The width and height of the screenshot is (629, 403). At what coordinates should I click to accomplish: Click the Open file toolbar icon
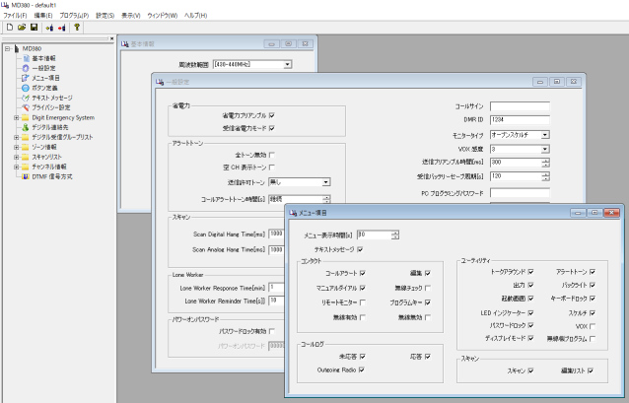(20, 28)
